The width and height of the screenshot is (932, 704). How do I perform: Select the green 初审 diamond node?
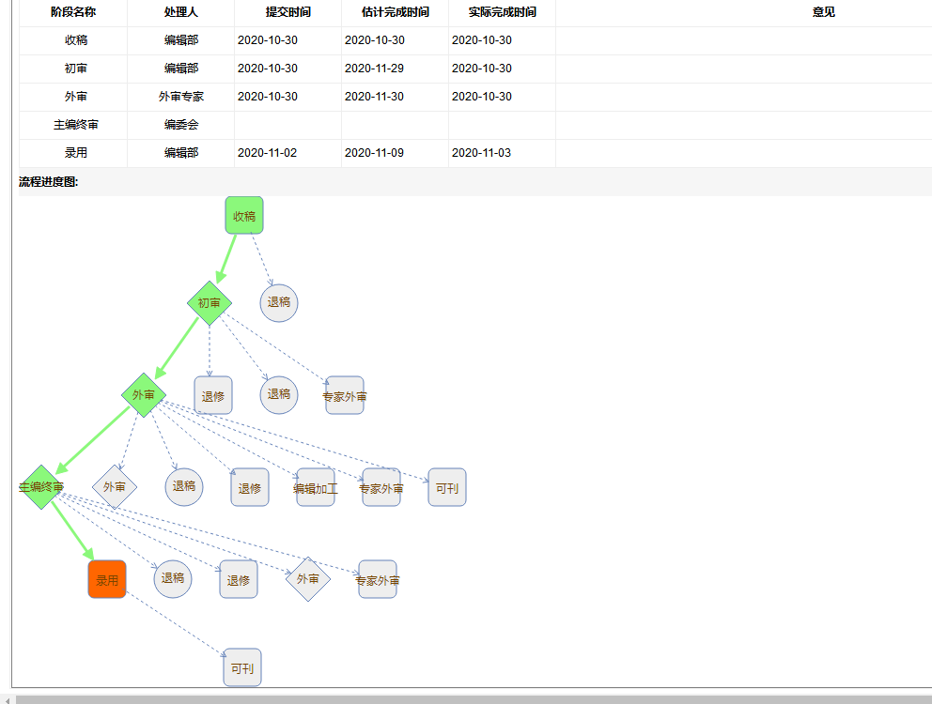210,303
